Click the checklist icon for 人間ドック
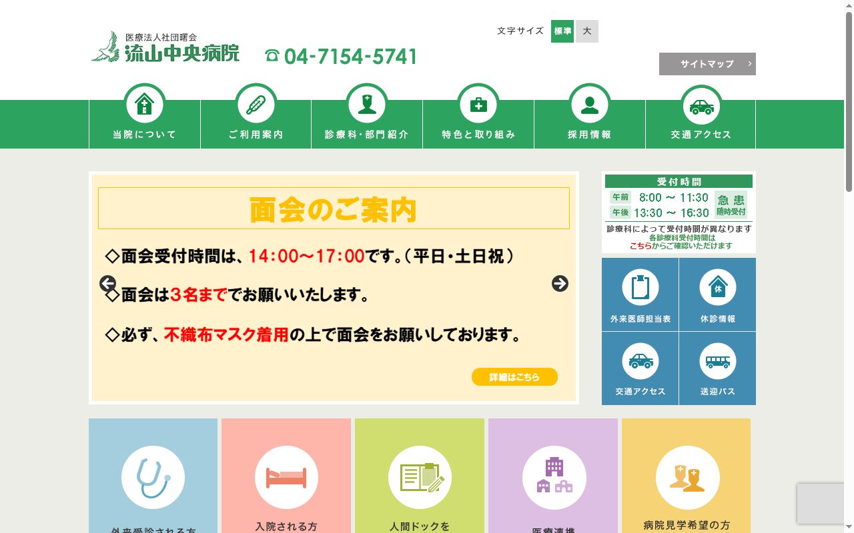854x533 pixels. 420,478
